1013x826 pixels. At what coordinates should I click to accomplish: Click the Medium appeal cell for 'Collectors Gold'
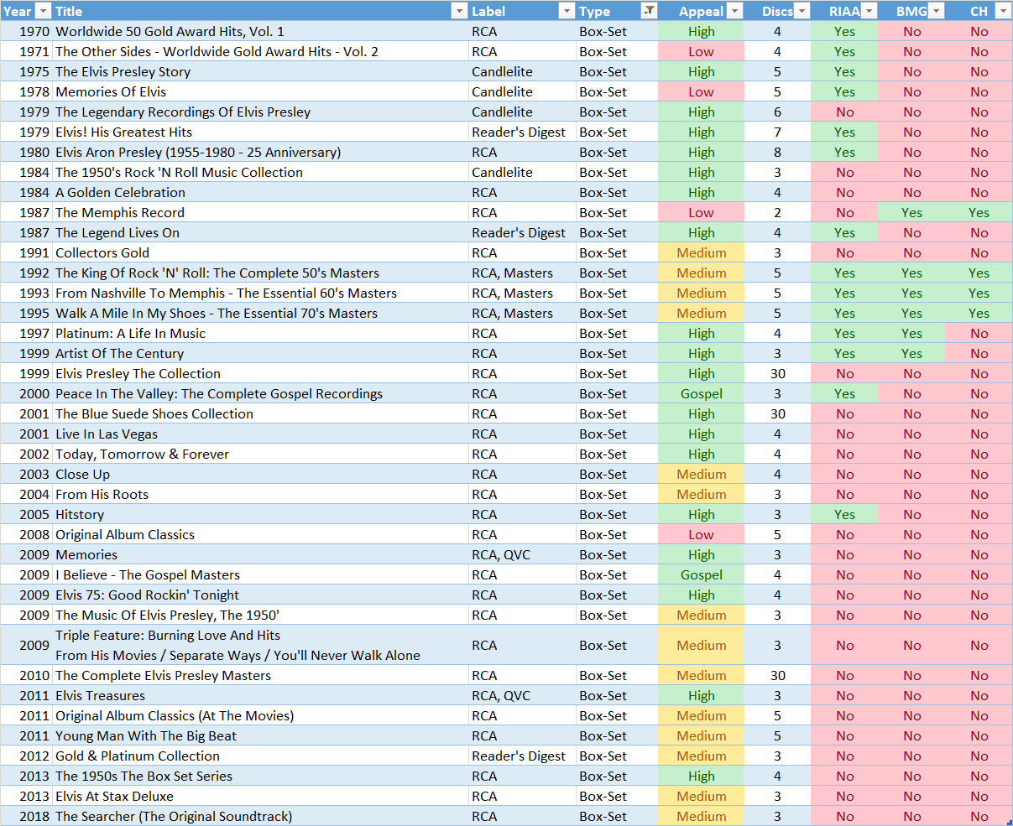click(x=702, y=252)
